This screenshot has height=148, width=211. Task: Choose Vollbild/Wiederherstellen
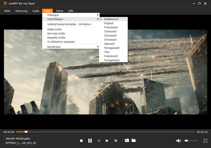[71, 24]
